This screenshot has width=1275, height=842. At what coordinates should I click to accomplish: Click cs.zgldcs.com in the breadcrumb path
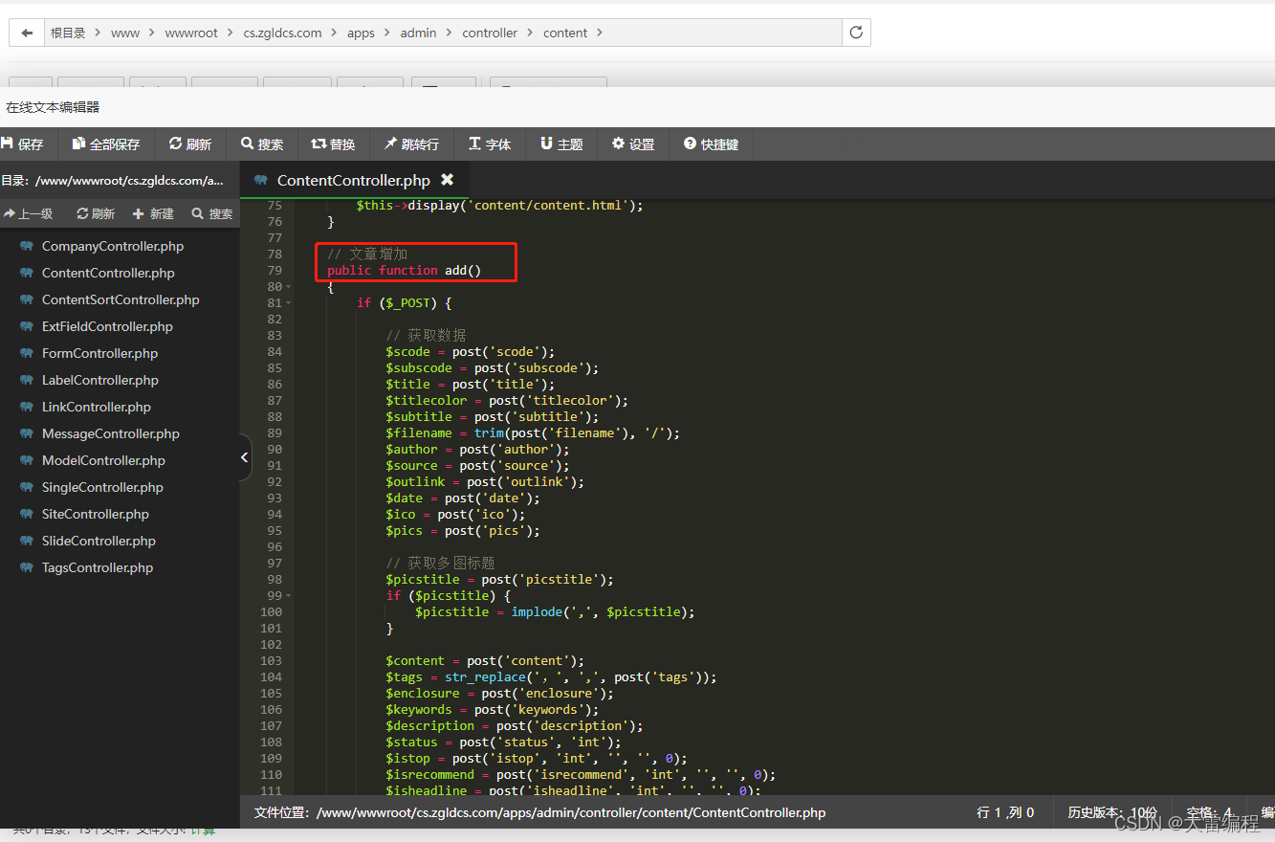click(282, 33)
